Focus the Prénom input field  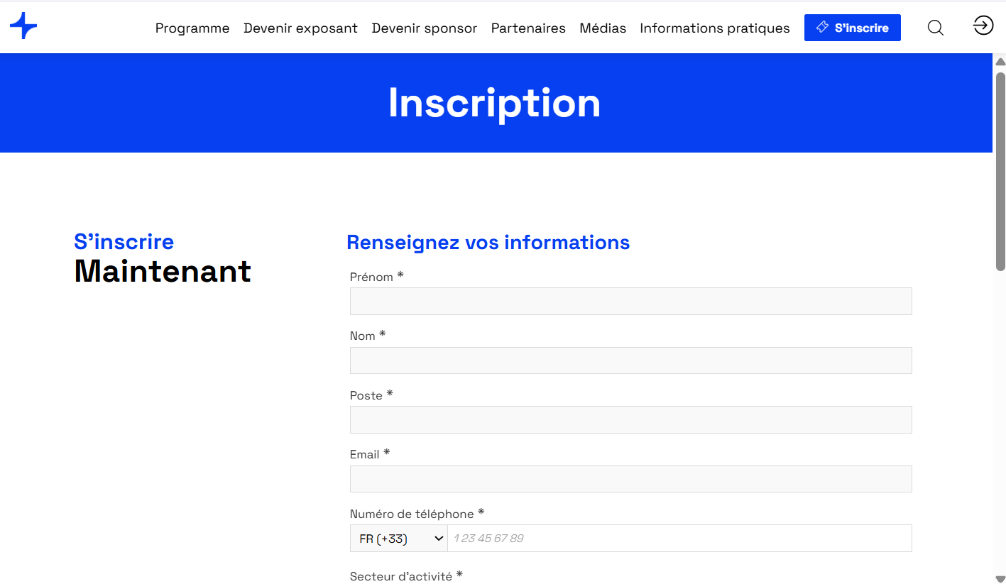(631, 301)
